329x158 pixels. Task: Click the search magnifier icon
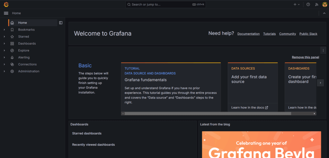(129, 4)
